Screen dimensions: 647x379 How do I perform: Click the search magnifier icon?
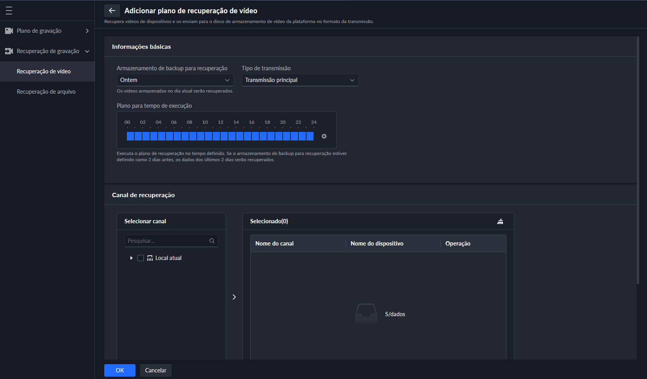tap(212, 241)
